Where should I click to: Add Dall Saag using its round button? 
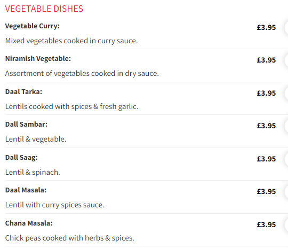[x=286, y=159]
